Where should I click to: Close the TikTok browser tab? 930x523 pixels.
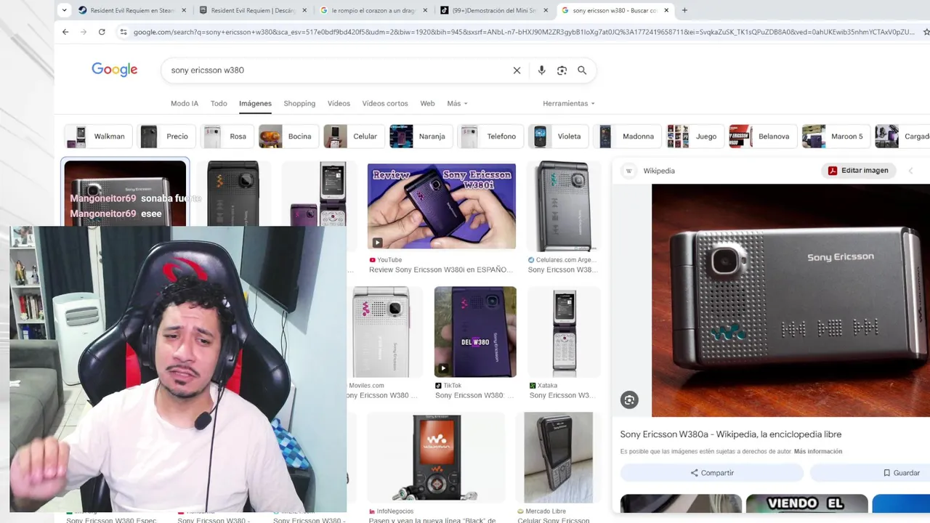(546, 10)
